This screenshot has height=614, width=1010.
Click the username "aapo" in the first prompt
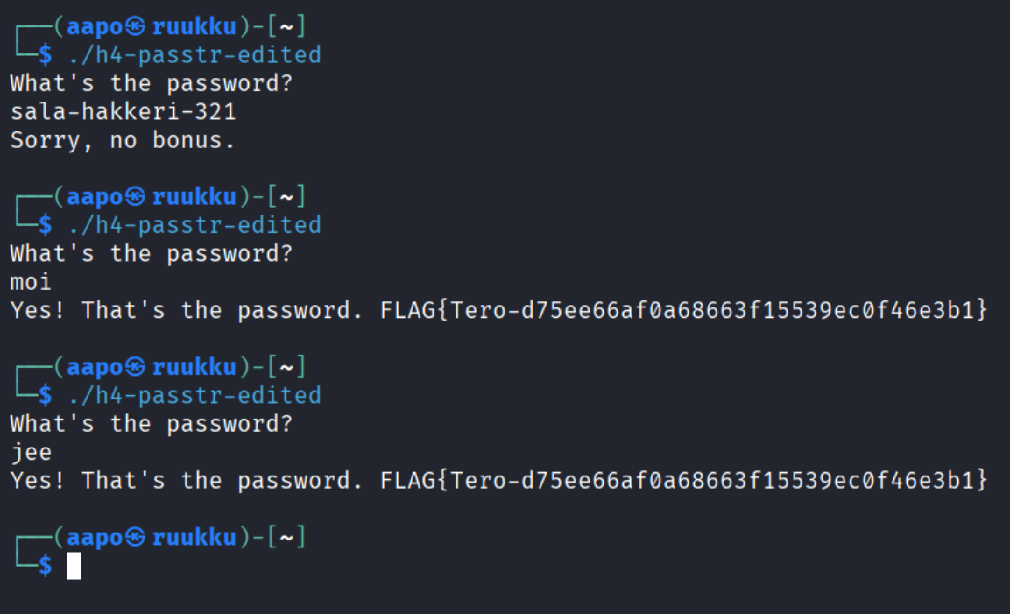tap(95, 27)
